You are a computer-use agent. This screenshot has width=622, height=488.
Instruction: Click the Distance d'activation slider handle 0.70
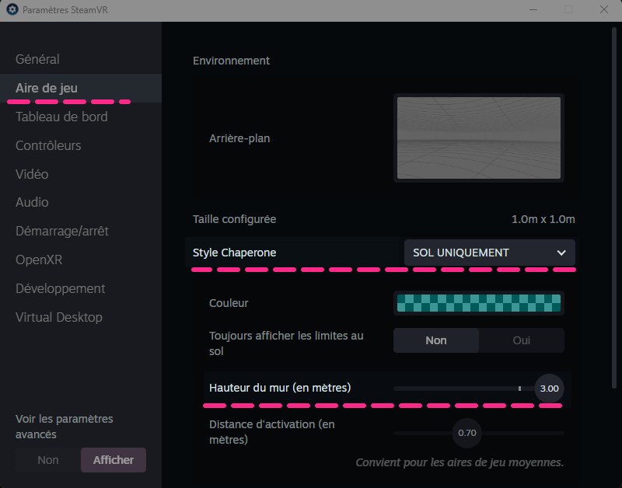(467, 433)
